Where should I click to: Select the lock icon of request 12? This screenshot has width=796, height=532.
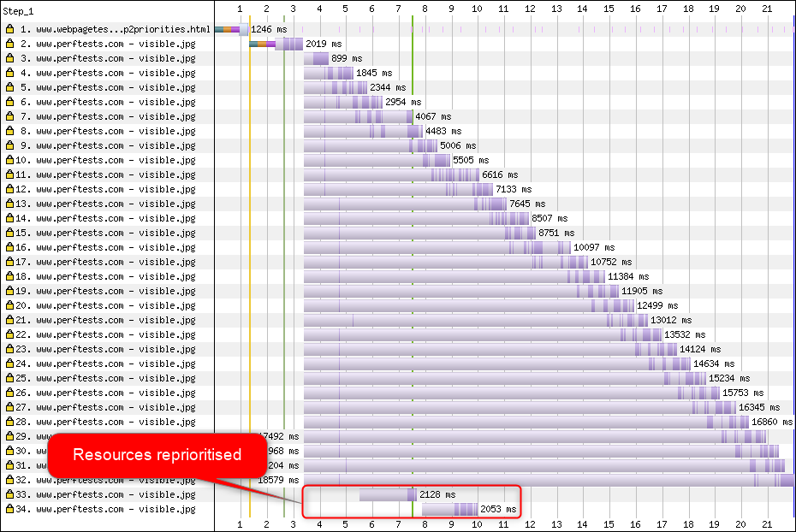(9, 189)
